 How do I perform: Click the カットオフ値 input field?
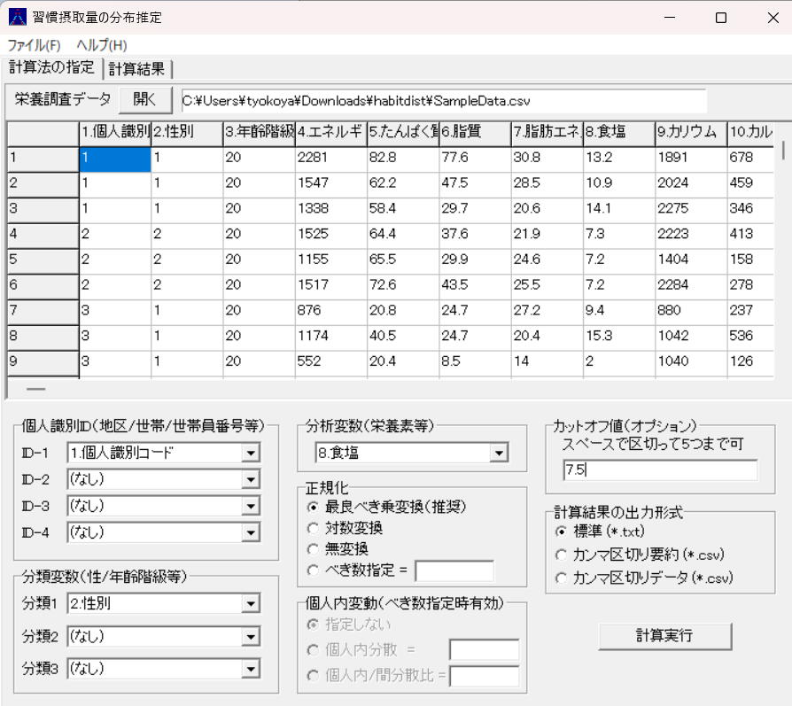(659, 470)
